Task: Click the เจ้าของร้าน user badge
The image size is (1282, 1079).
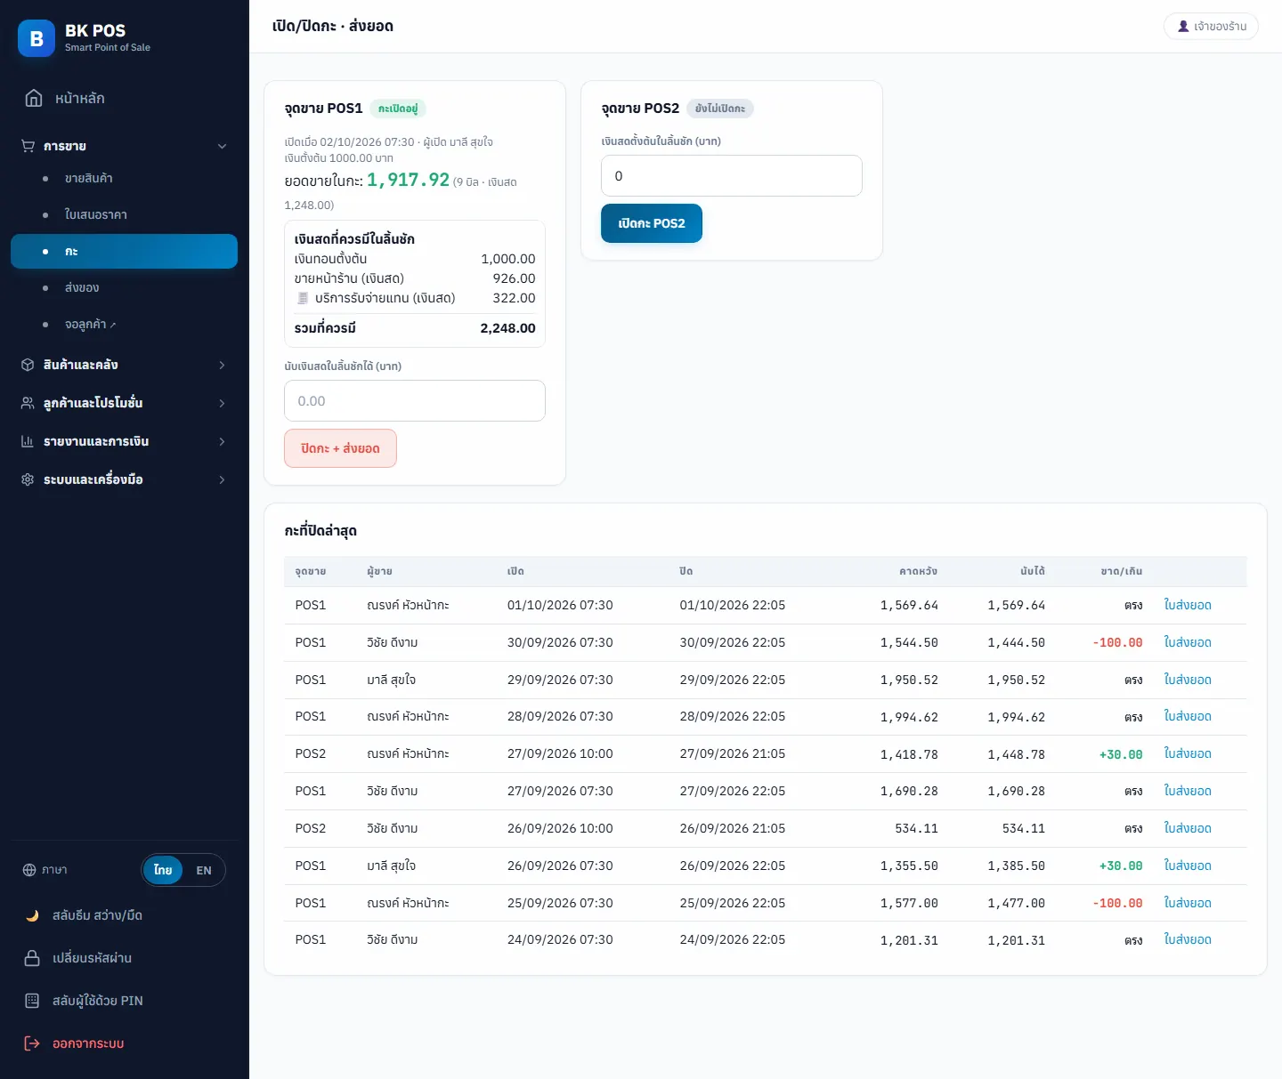Action: [1212, 27]
